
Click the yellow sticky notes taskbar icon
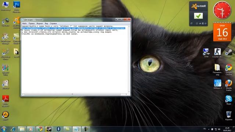68,129
